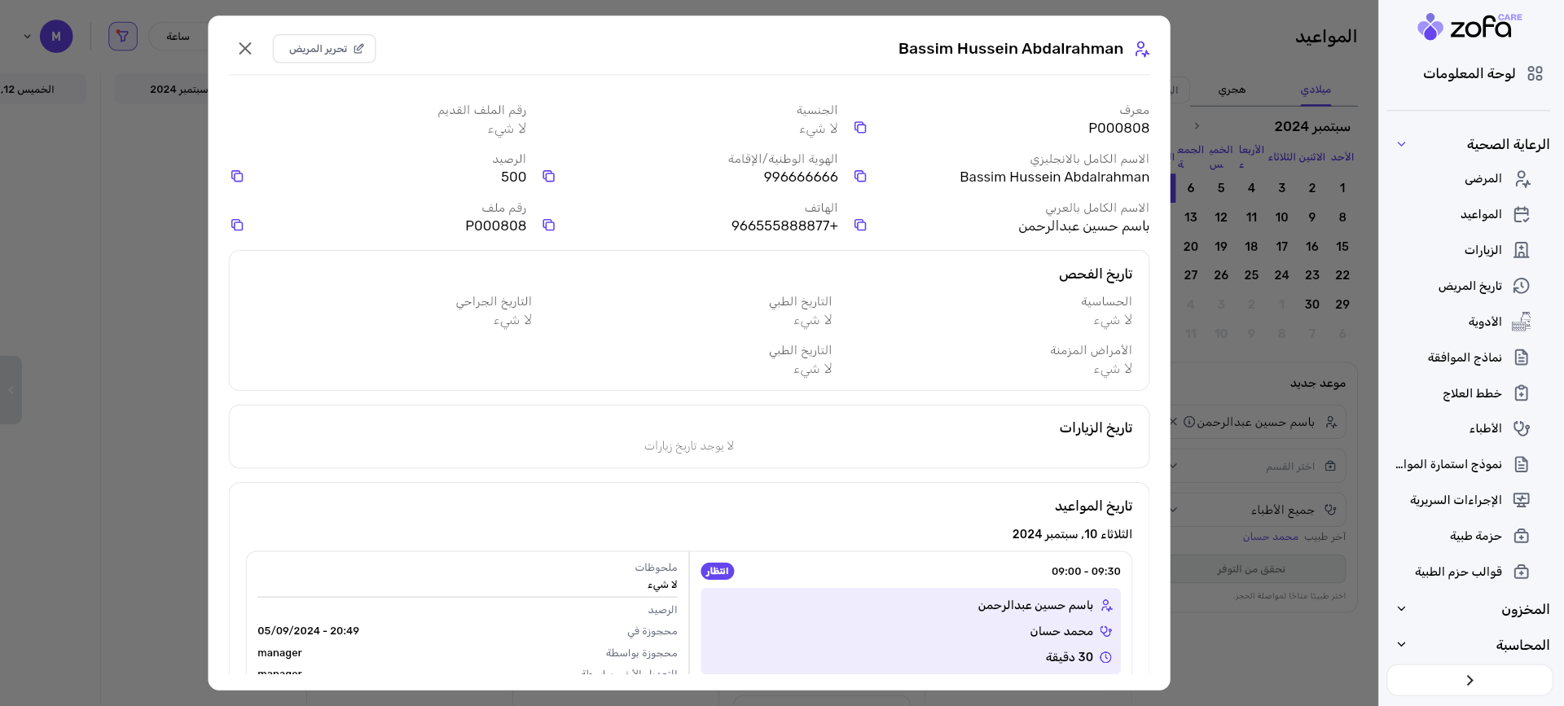The image size is (1564, 706).
Task: Expand the Accounting section in sidebar
Action: [1401, 645]
